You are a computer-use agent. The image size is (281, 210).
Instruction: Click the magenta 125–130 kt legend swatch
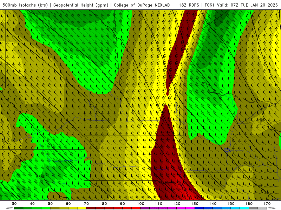coord(190,208)
